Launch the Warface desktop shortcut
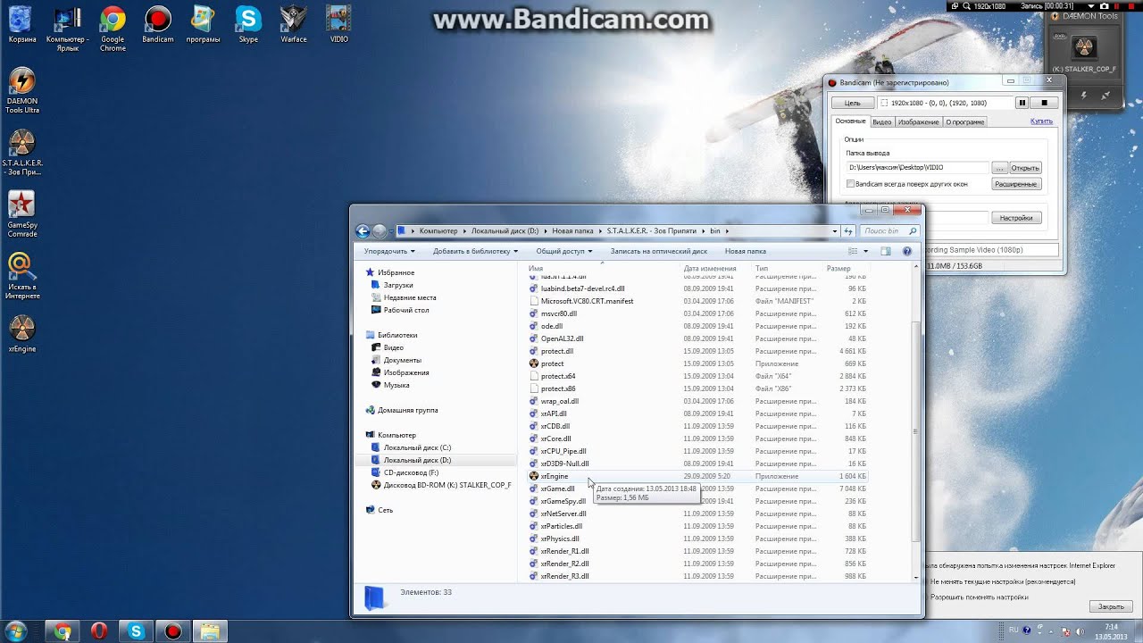Viewport: 1143px width, 643px height. (294, 23)
